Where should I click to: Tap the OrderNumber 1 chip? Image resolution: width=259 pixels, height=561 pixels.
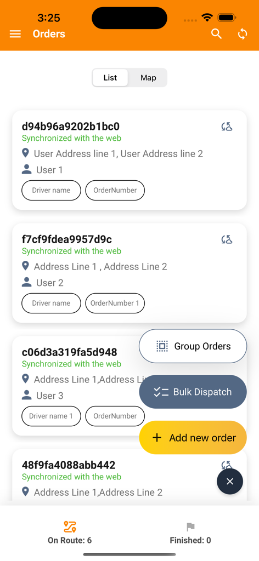[x=115, y=303]
